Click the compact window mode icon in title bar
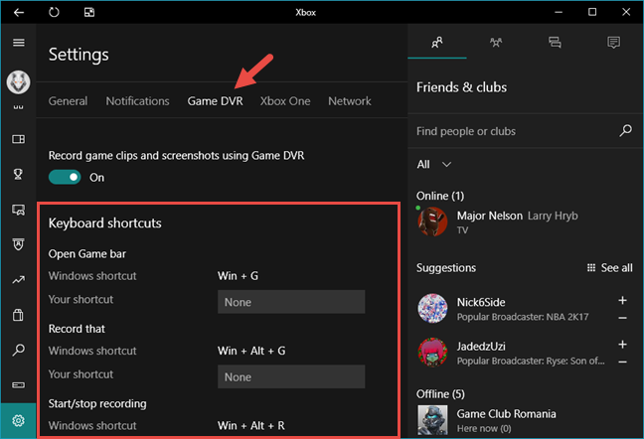The height and width of the screenshot is (439, 644). (x=89, y=12)
